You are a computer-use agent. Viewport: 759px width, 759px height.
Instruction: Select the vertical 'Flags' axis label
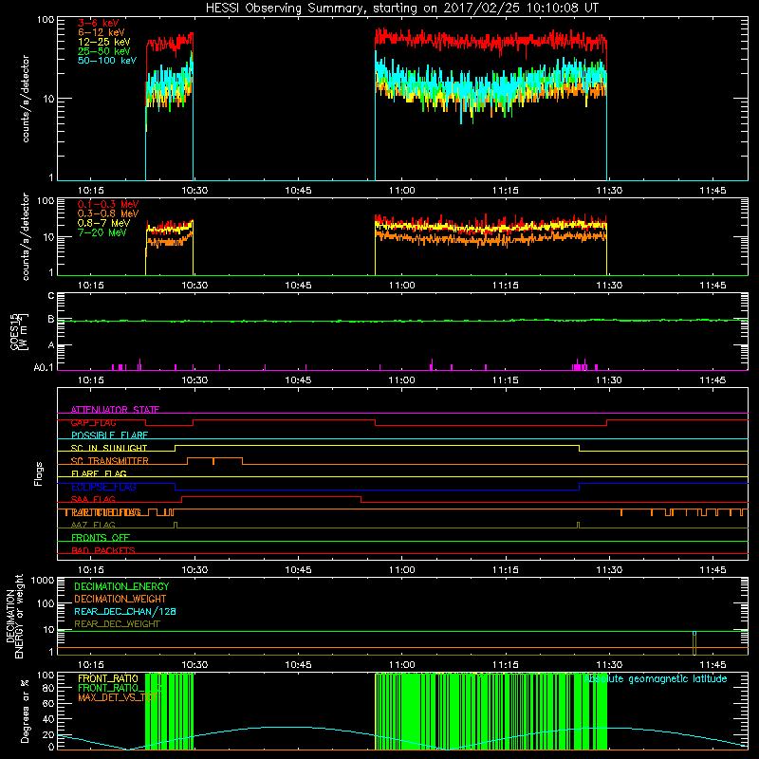pos(38,473)
